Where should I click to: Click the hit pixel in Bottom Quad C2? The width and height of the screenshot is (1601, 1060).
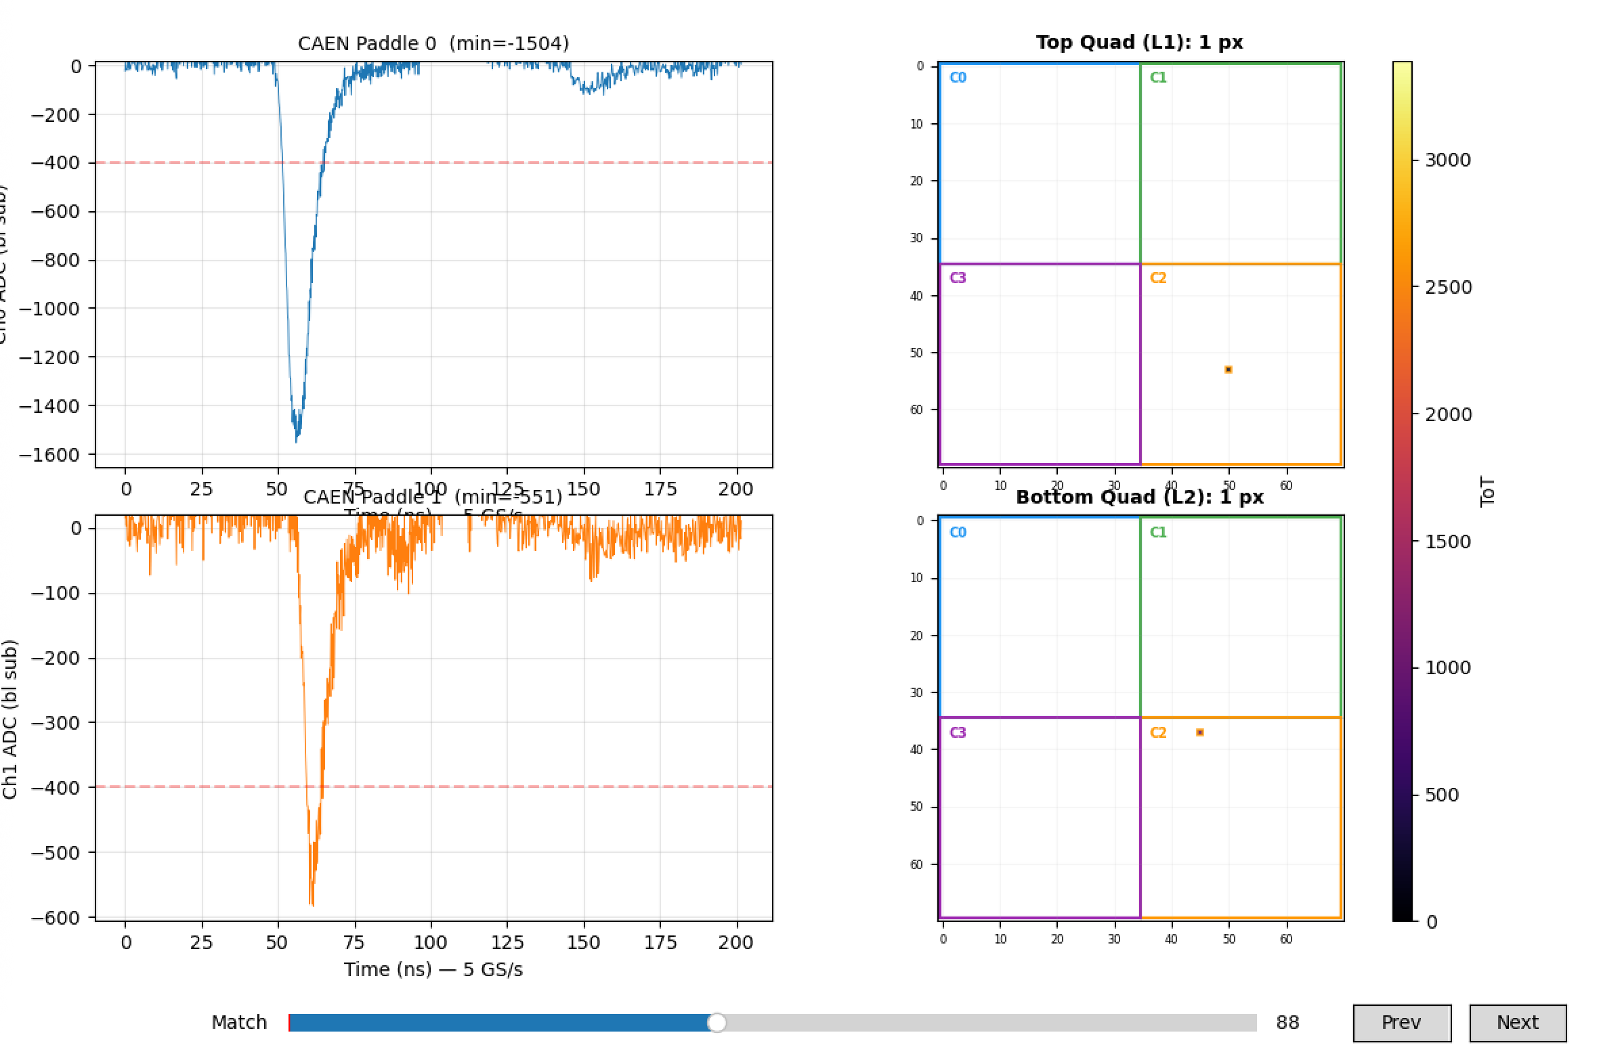1199,732
